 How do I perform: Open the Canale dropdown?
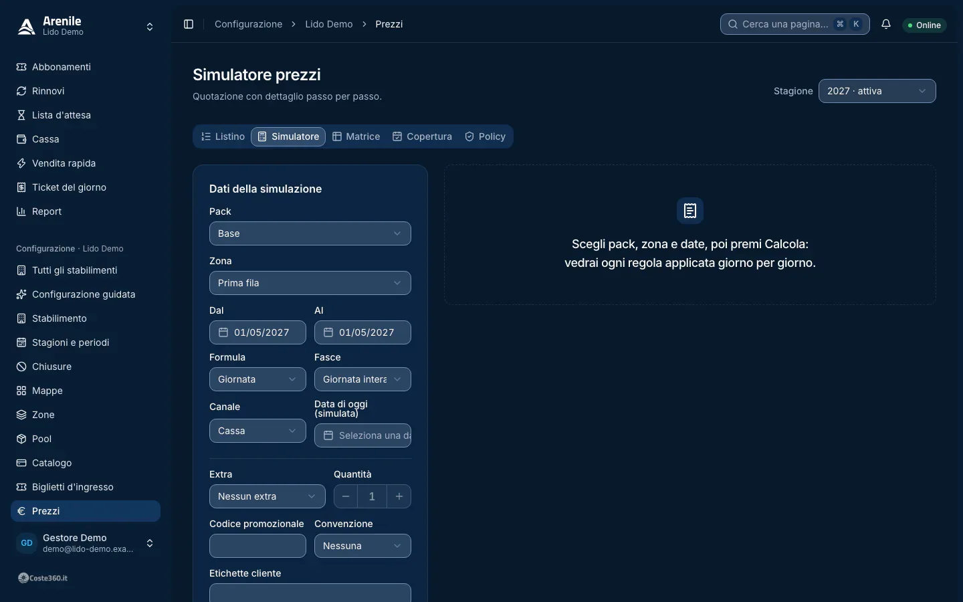point(257,431)
